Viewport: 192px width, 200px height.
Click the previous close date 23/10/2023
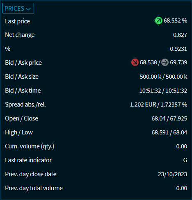(x=172, y=174)
